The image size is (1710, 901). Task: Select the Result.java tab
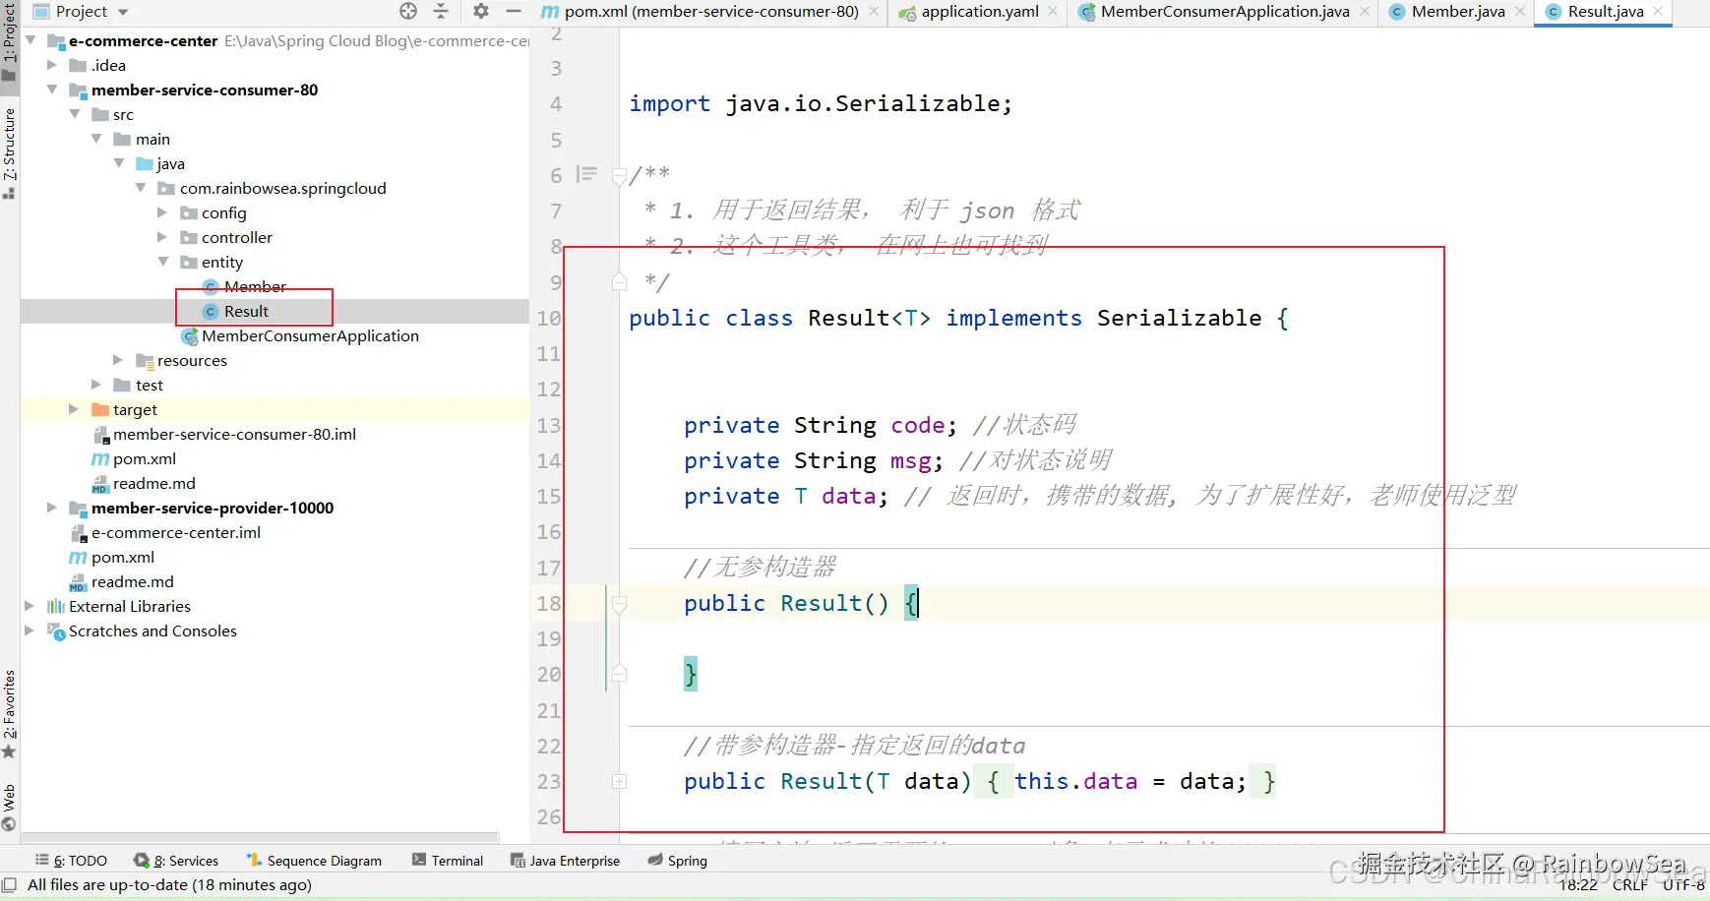[x=1605, y=12]
